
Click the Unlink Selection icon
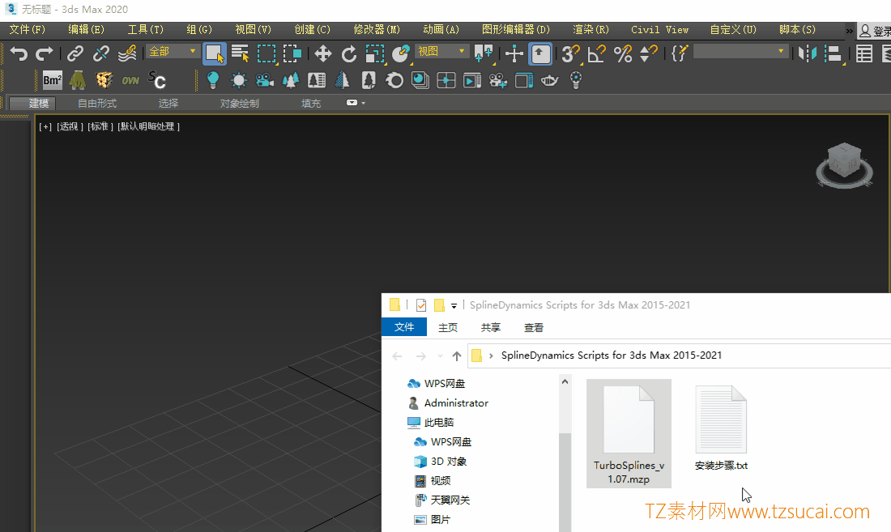tap(101, 54)
